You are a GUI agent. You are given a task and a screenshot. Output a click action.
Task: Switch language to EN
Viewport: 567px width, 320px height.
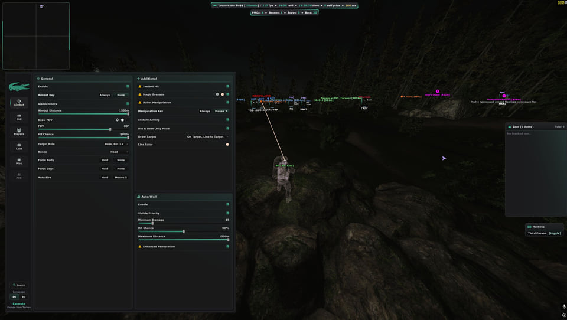tap(14, 297)
